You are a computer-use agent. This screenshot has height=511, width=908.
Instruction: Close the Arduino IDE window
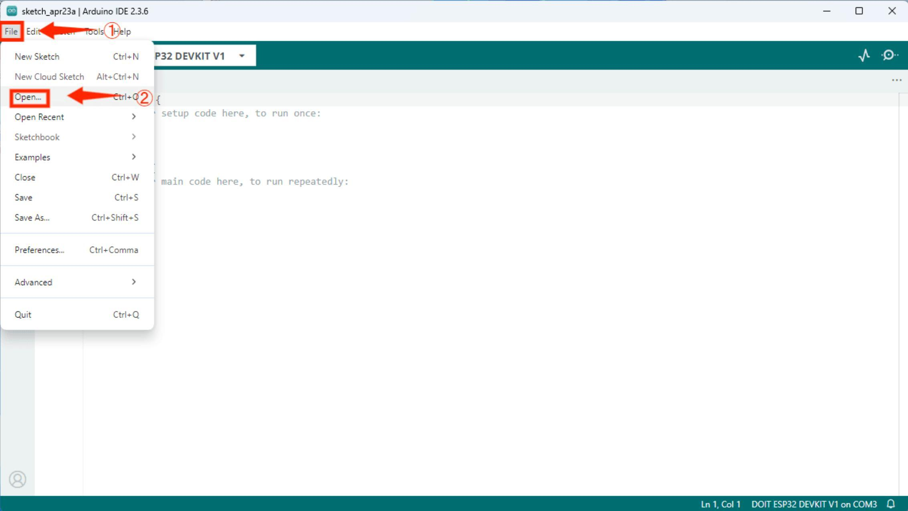892,11
